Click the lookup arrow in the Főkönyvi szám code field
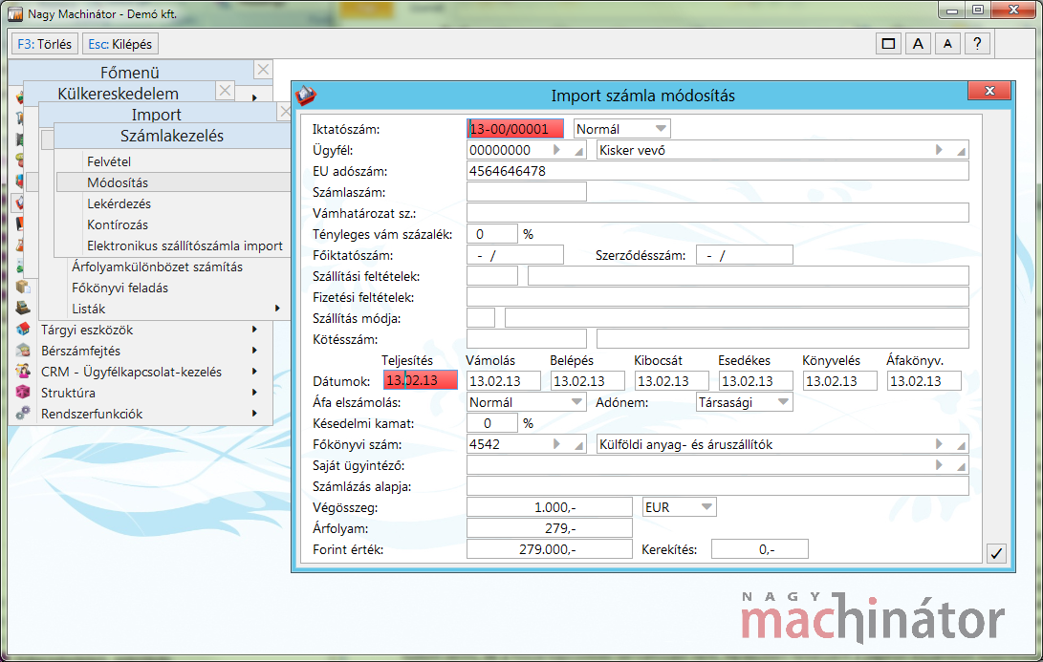The image size is (1043, 662). pos(556,444)
